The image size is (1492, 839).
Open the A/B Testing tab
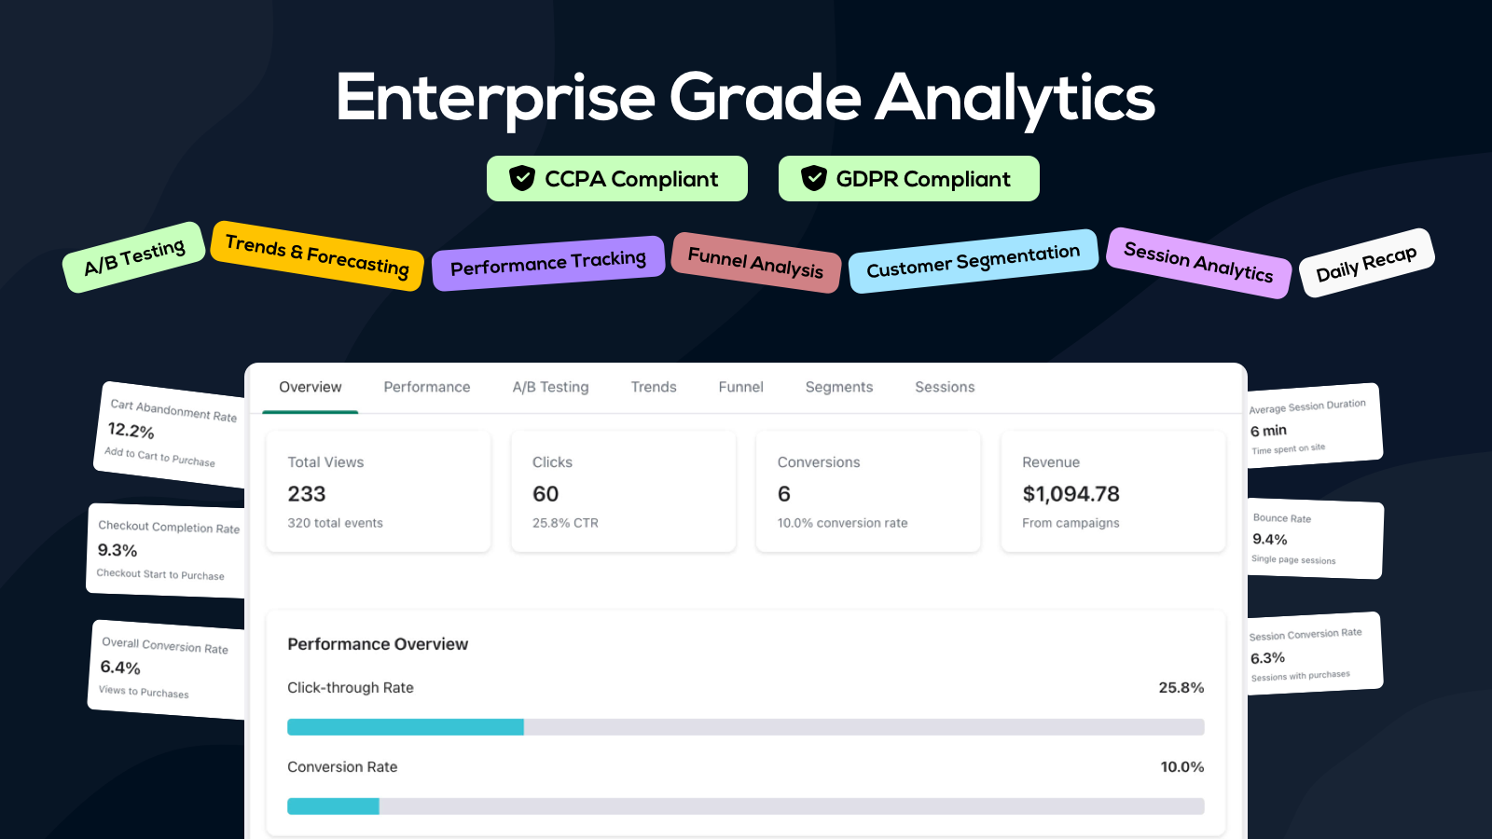pos(550,387)
